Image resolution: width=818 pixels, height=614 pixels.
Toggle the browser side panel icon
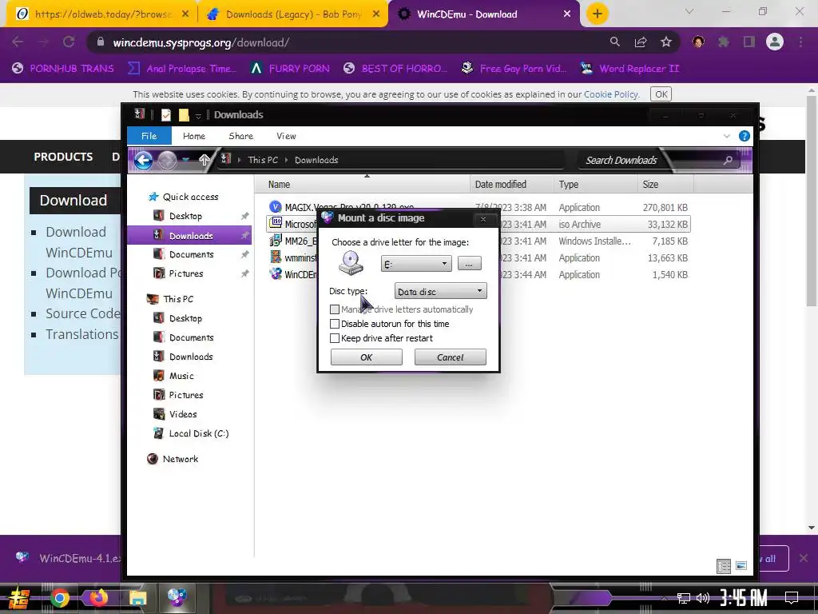749,42
